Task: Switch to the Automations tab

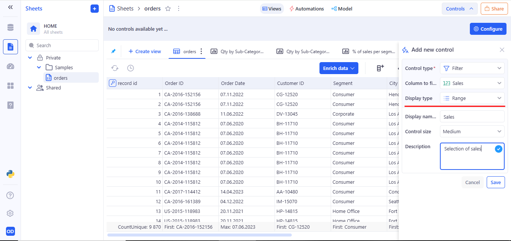Action: (x=307, y=9)
